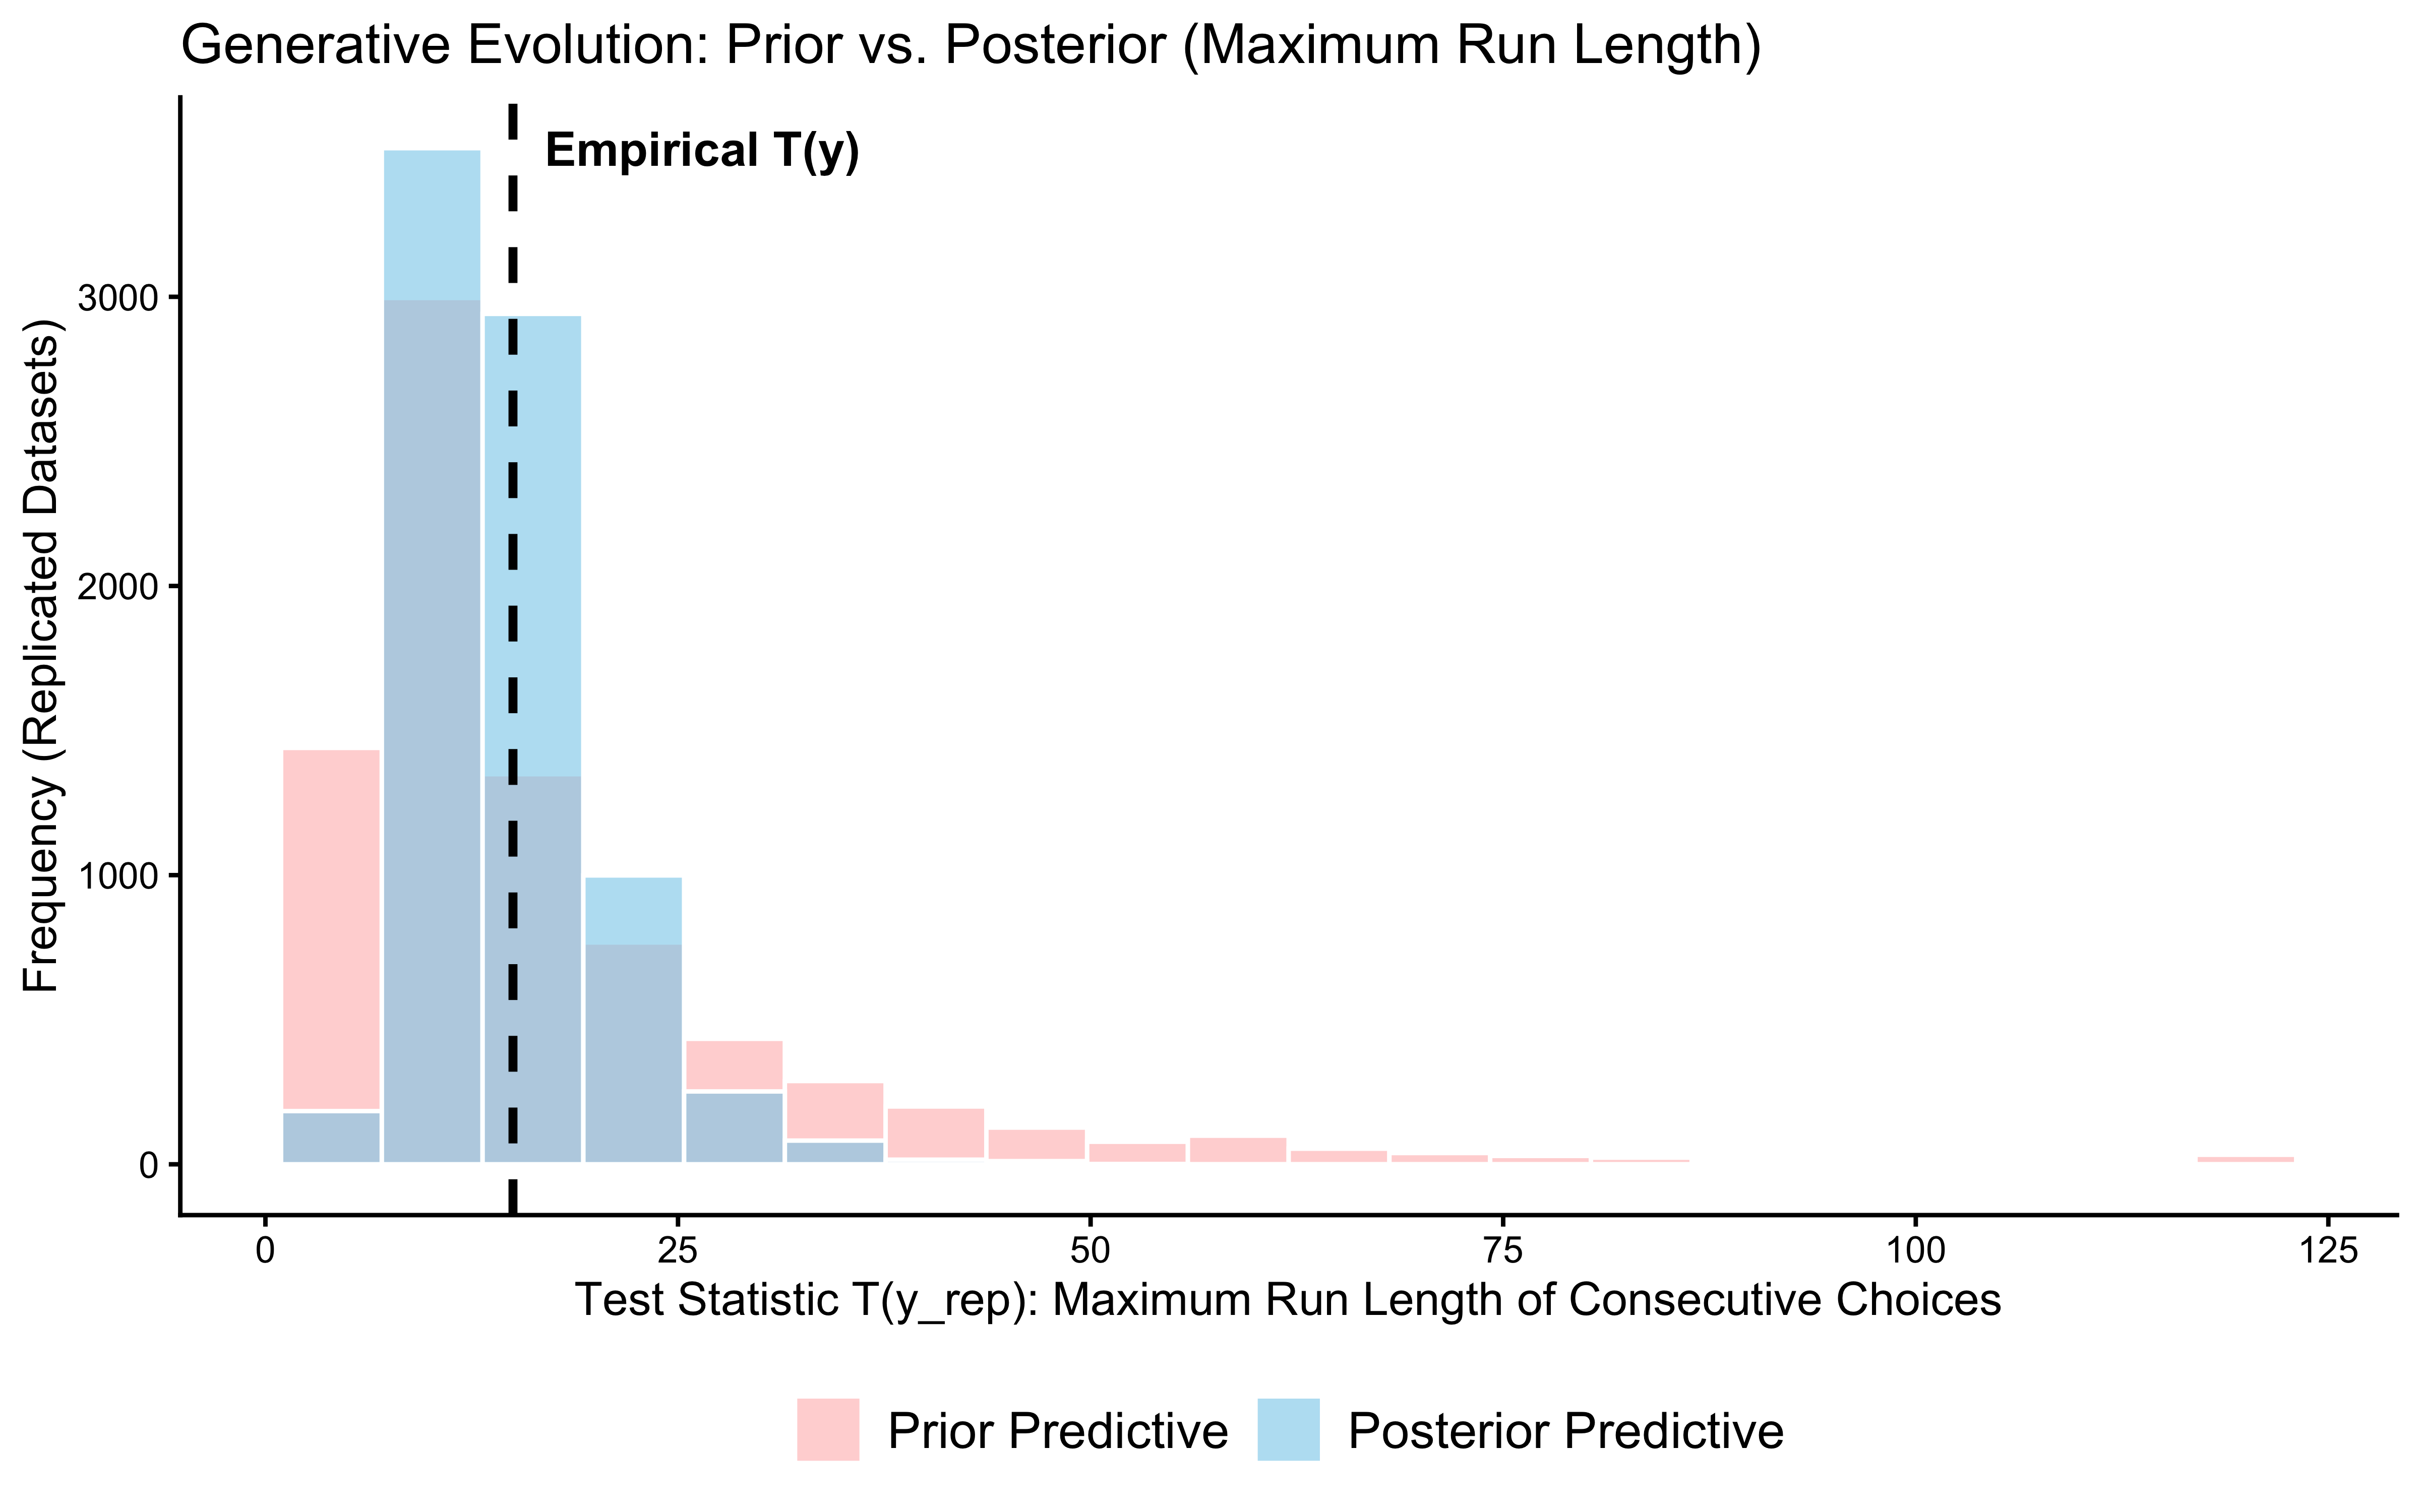Click the chart title "Generative Evolution"

[970, 46]
